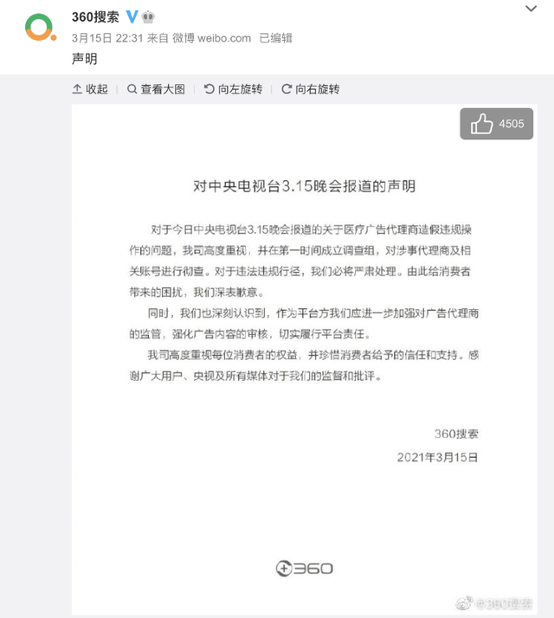Click the clockwise rotate arrow icon

click(x=287, y=89)
